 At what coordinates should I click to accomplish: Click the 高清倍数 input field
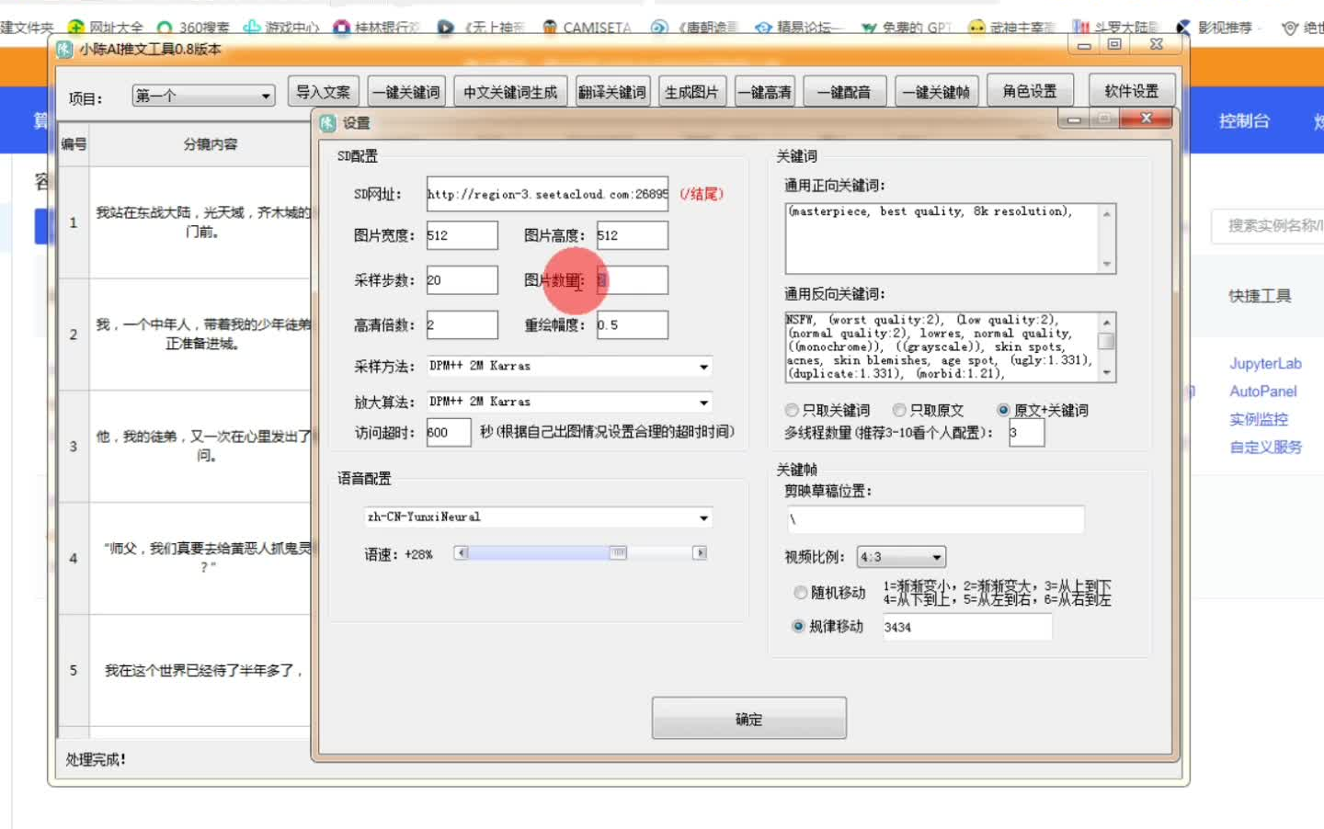click(x=462, y=324)
